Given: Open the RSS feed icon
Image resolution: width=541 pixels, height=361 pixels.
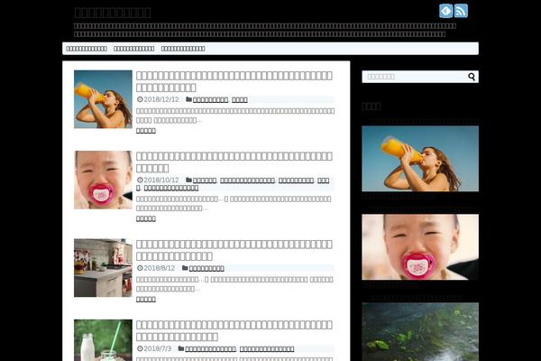Looking at the screenshot, I should point(461,11).
